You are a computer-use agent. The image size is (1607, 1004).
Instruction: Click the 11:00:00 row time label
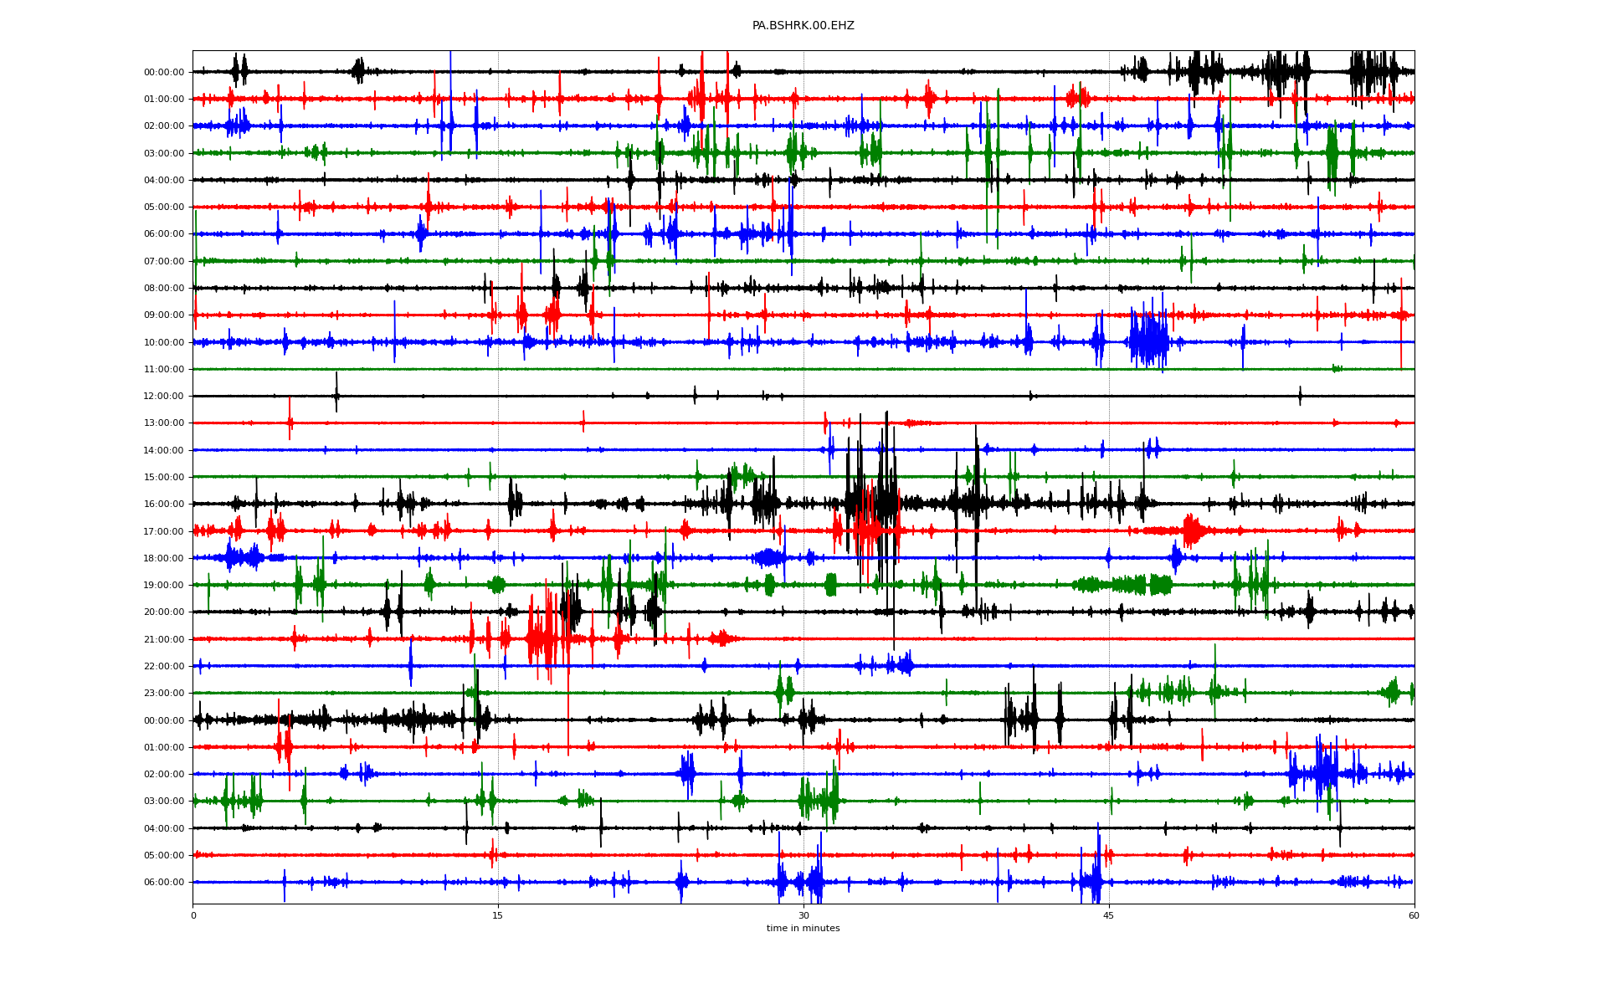pos(164,369)
